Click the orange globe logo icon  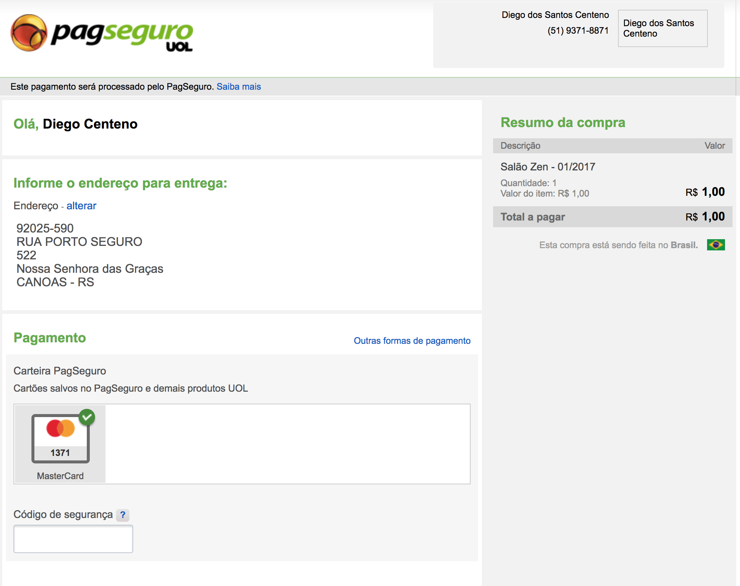[x=29, y=33]
